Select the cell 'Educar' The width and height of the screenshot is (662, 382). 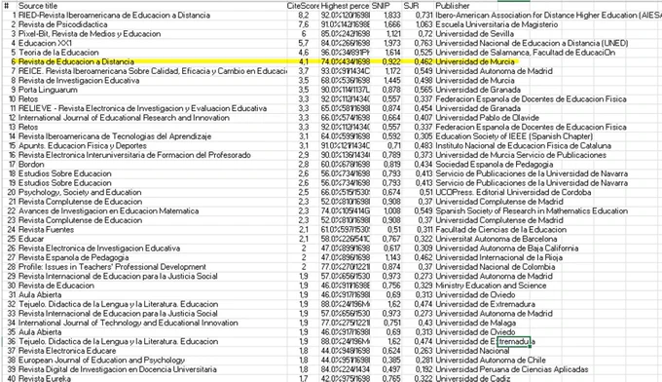point(31,239)
